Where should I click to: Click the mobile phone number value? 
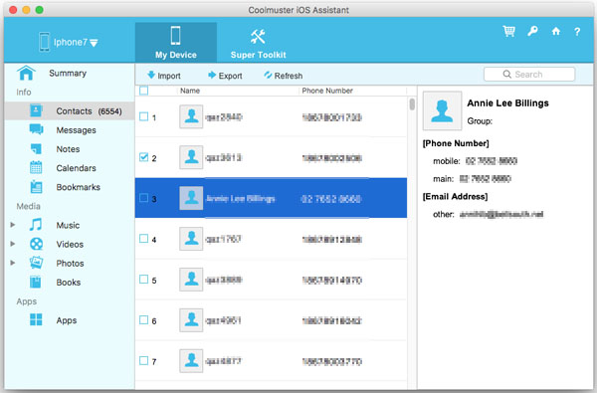[x=492, y=161]
